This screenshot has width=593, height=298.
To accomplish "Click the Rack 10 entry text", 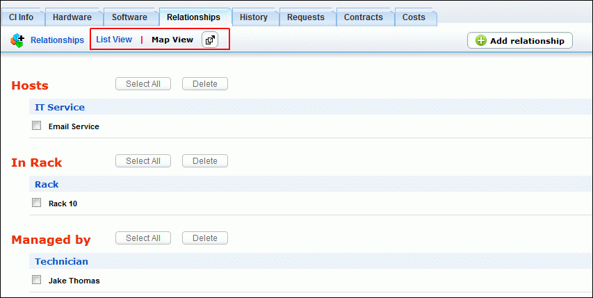I will pyautogui.click(x=63, y=204).
